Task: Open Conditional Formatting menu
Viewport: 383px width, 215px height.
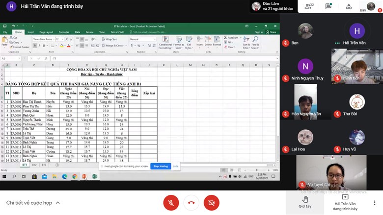Action: pyautogui.click(x=165, y=43)
